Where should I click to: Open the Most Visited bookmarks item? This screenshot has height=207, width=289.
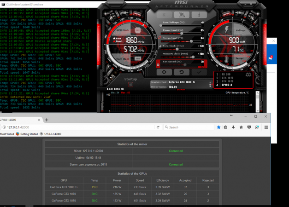7,134
